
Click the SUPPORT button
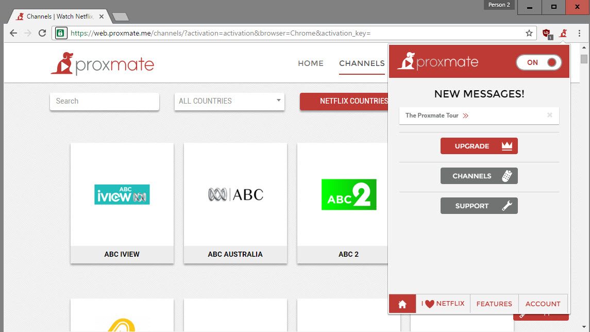tap(479, 206)
